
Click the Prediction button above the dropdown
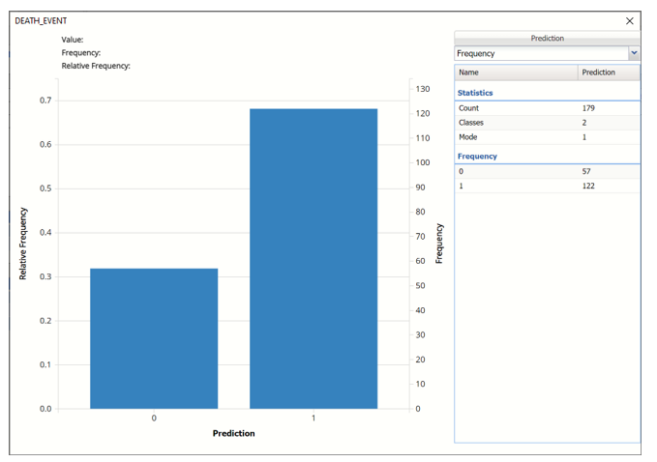(547, 39)
